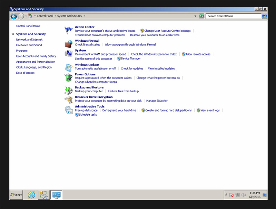
Task: Click the volume speaker tray icon
Action: 244,195
